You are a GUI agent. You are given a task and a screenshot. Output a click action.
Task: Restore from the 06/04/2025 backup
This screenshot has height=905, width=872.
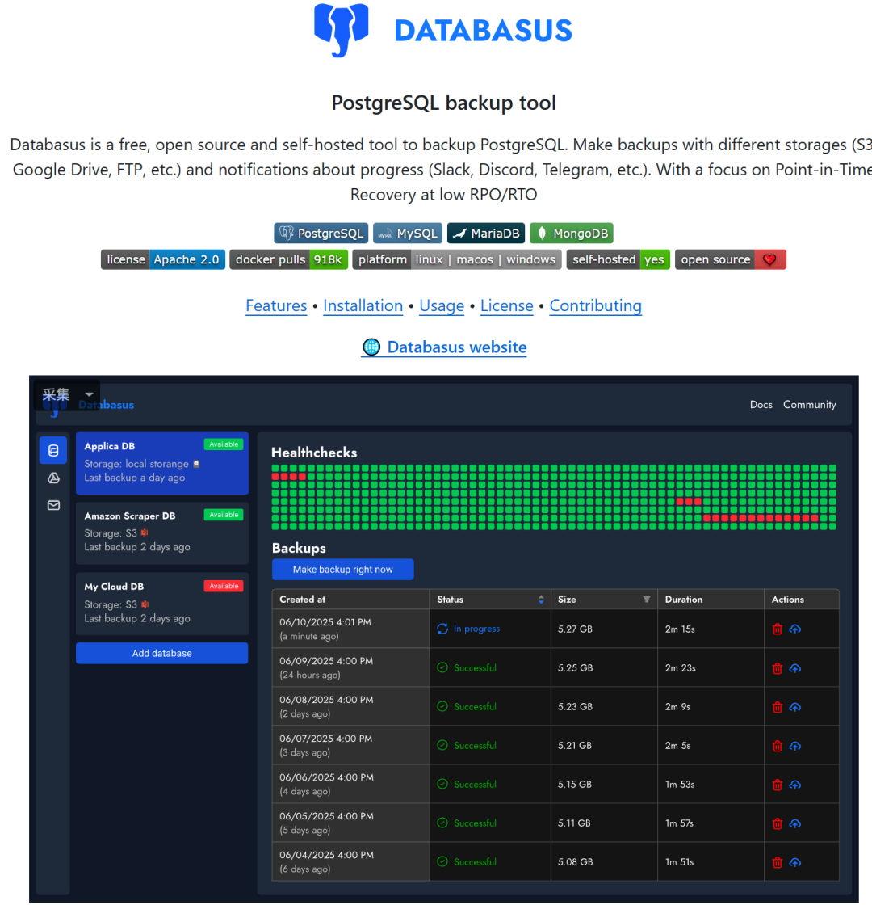795,862
